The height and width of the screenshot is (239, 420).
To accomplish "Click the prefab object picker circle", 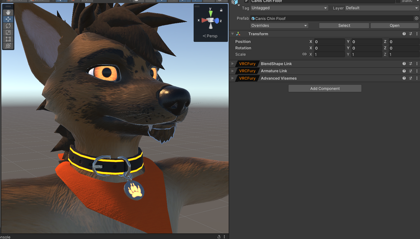I will click(416, 18).
